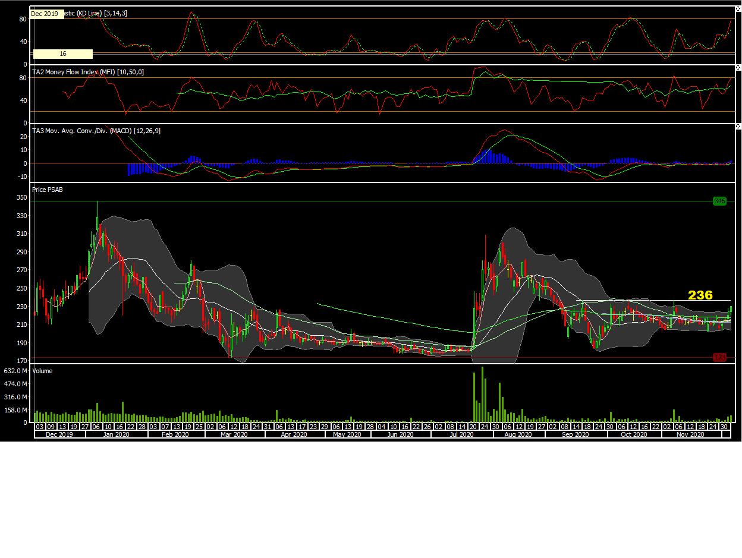Click the 474.0 M volume axis value
This screenshot has height=558, width=742.
(15, 384)
